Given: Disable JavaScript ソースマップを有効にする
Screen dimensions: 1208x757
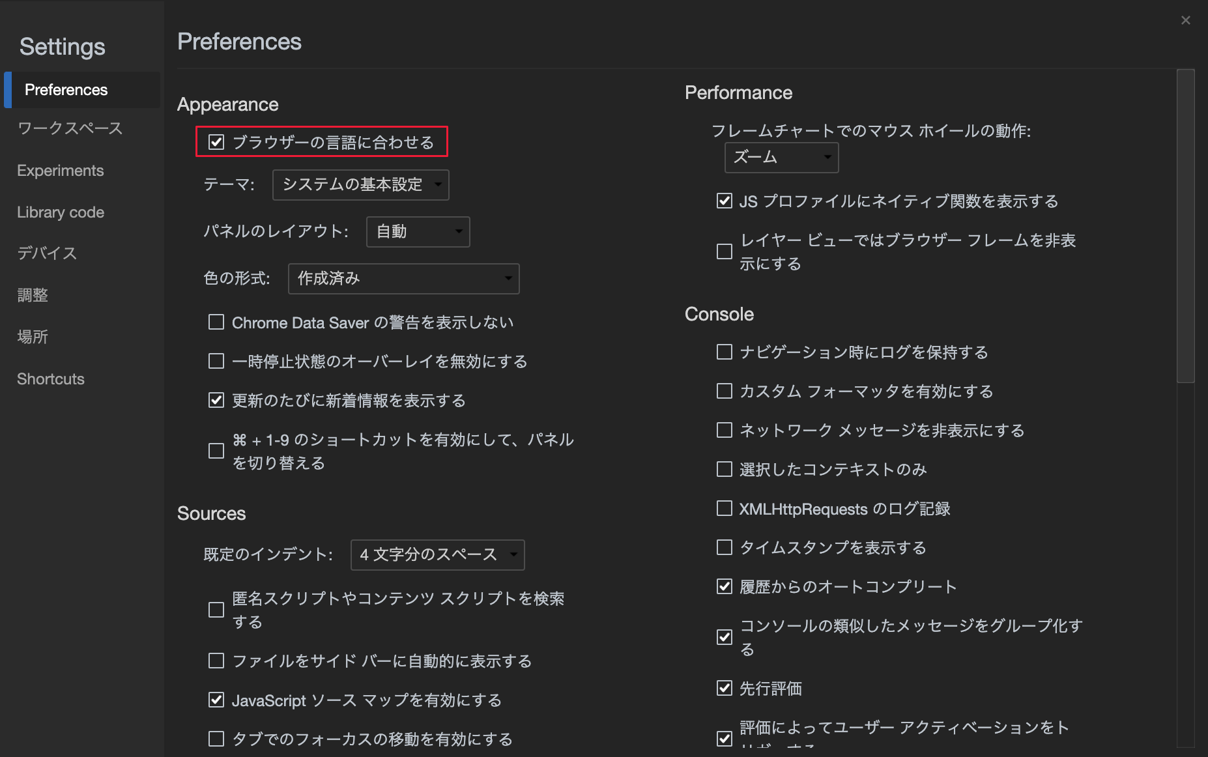Looking at the screenshot, I should click(x=216, y=700).
